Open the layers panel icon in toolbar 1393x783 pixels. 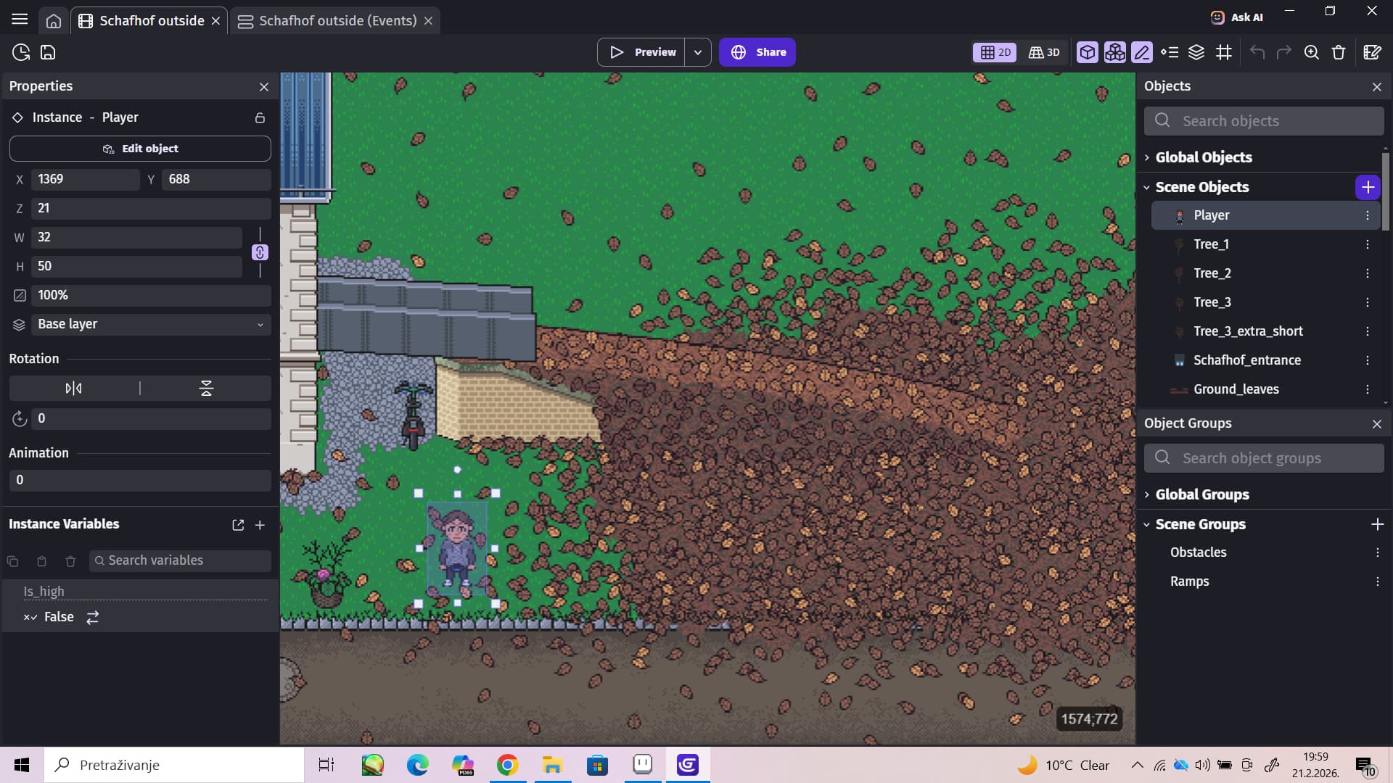(1196, 52)
